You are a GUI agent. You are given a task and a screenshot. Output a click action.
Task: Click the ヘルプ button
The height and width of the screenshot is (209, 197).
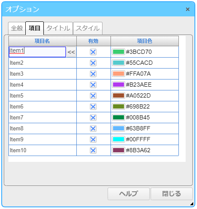[x=129, y=194]
